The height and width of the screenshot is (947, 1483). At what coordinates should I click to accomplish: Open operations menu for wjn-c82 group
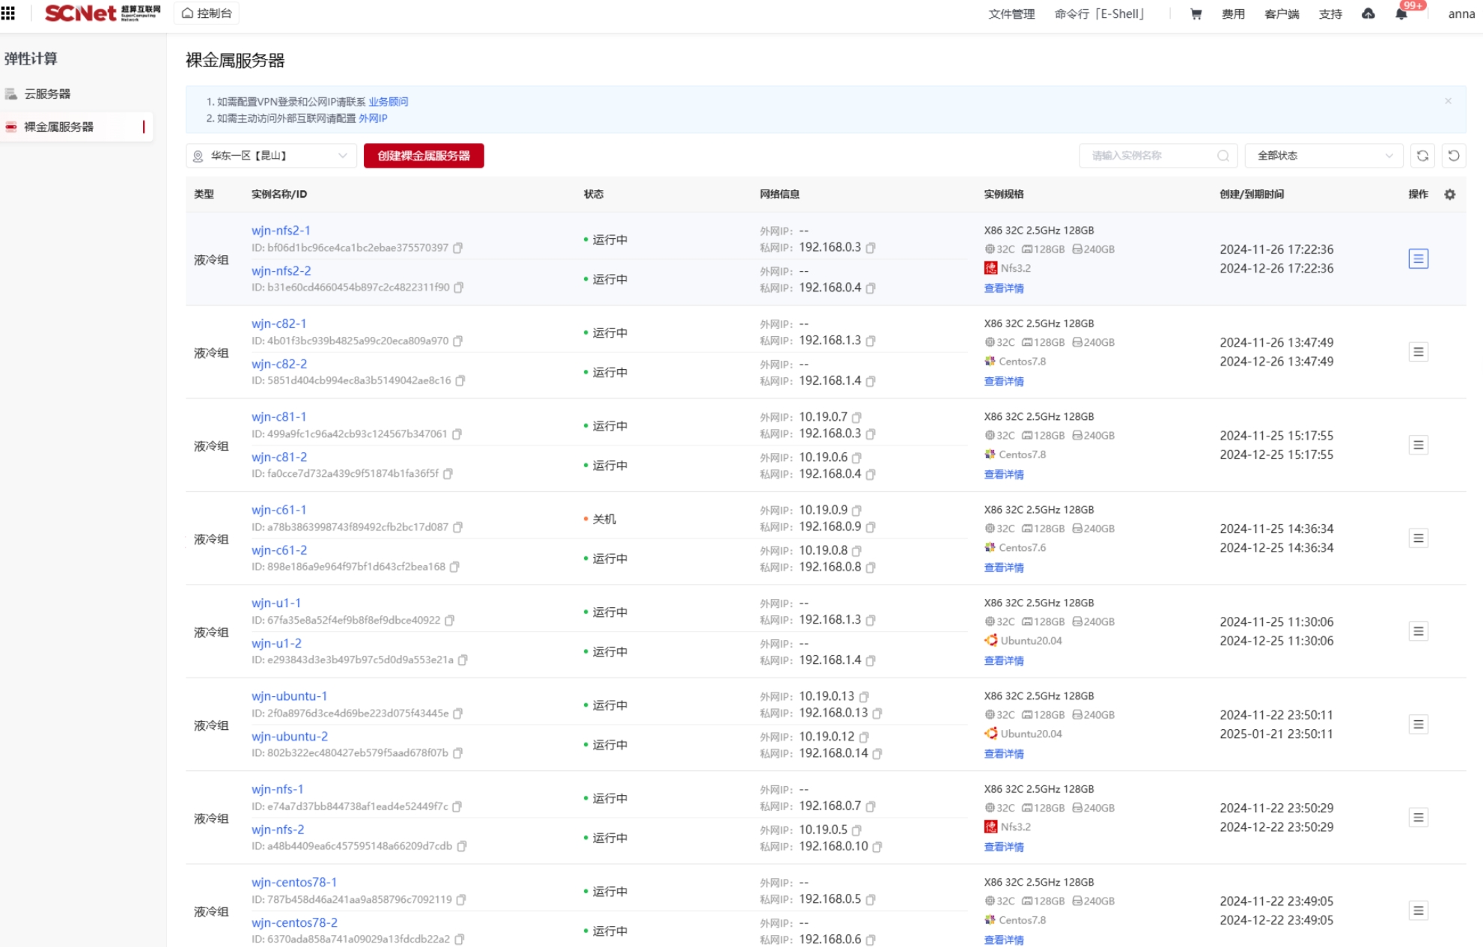point(1418,352)
